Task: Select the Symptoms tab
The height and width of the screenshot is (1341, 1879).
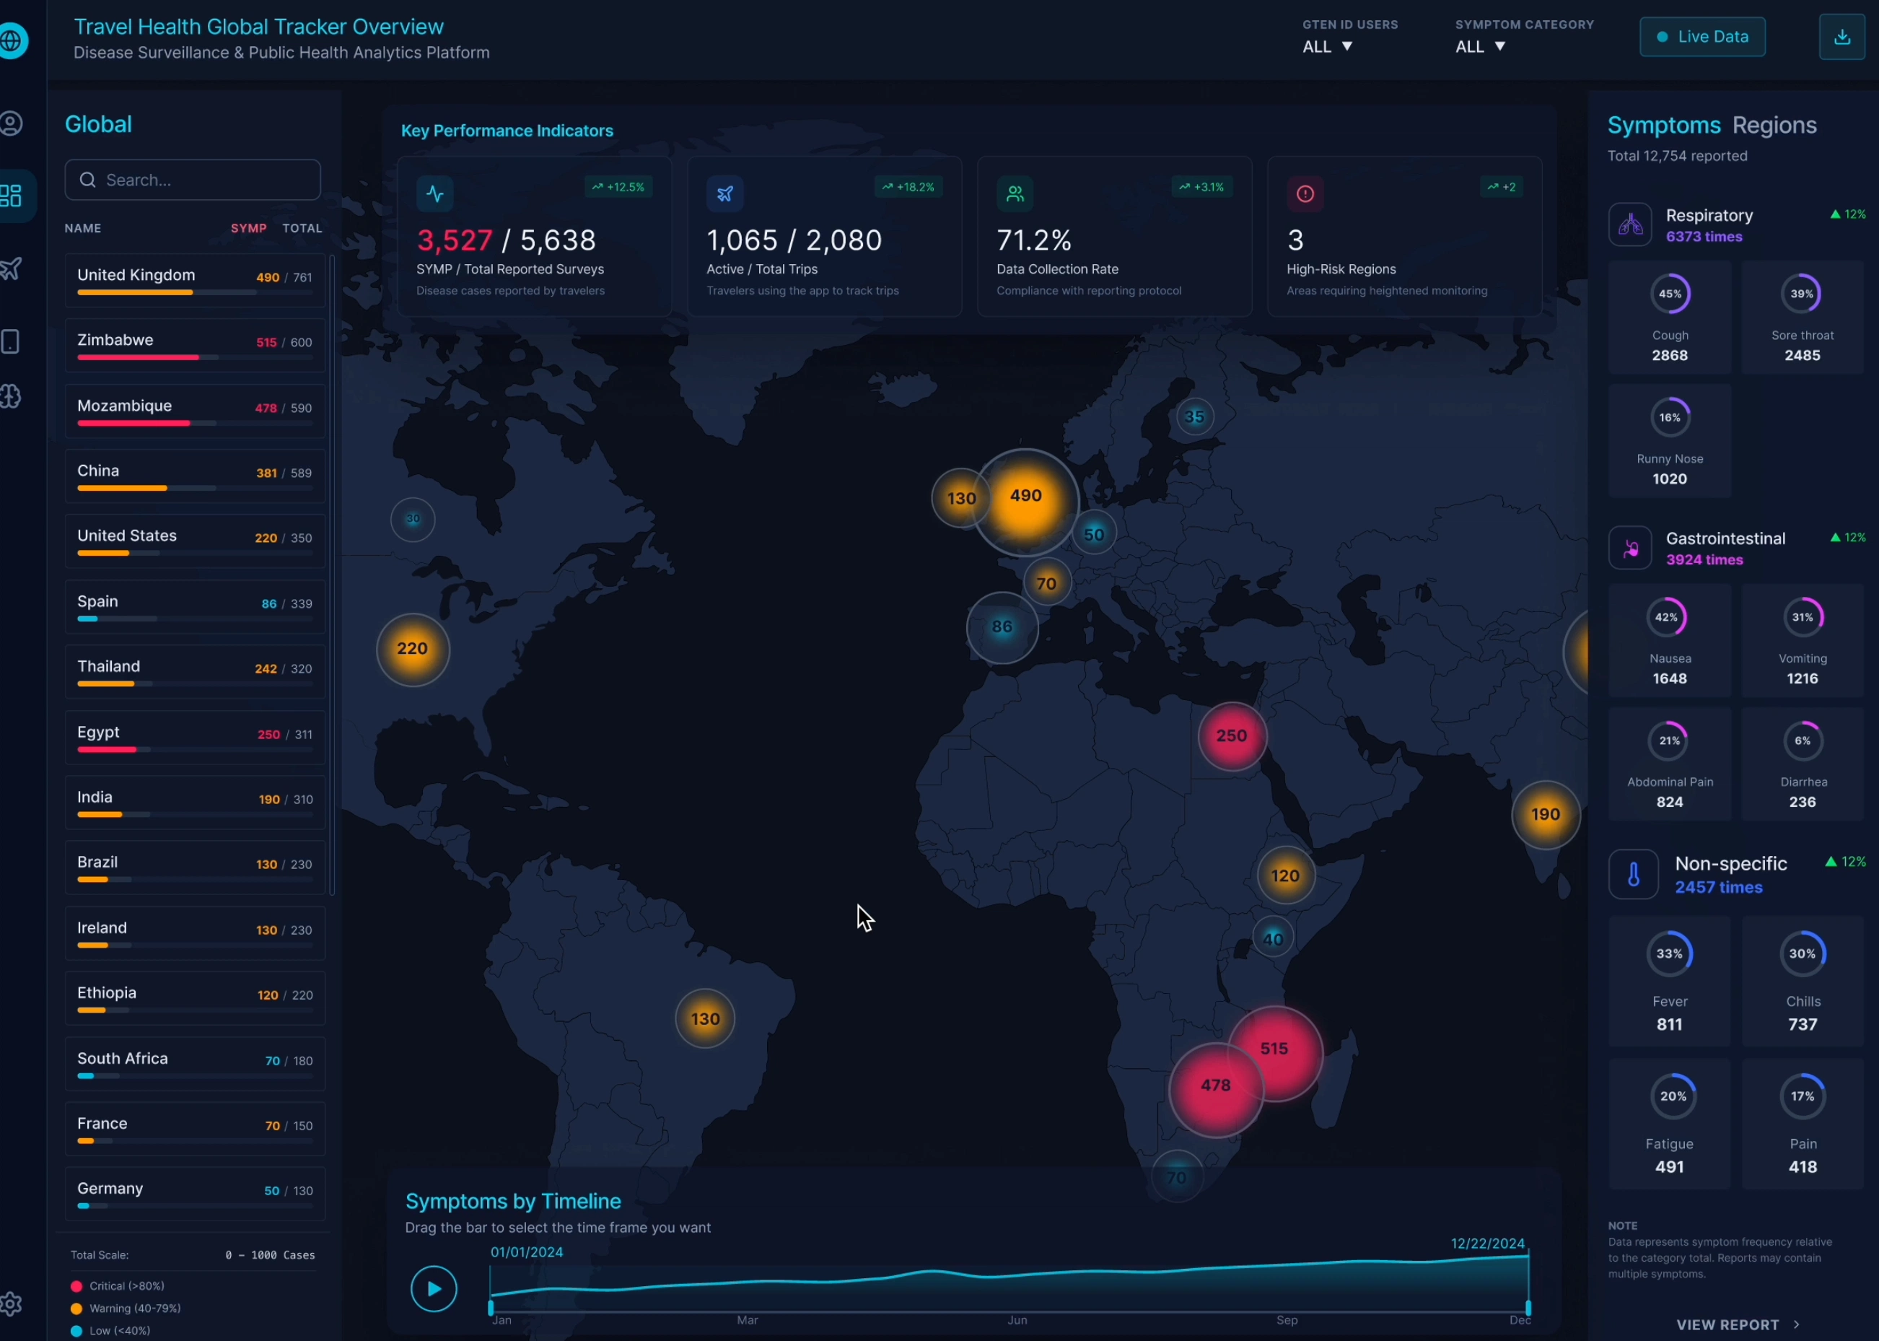Action: [x=1663, y=126]
